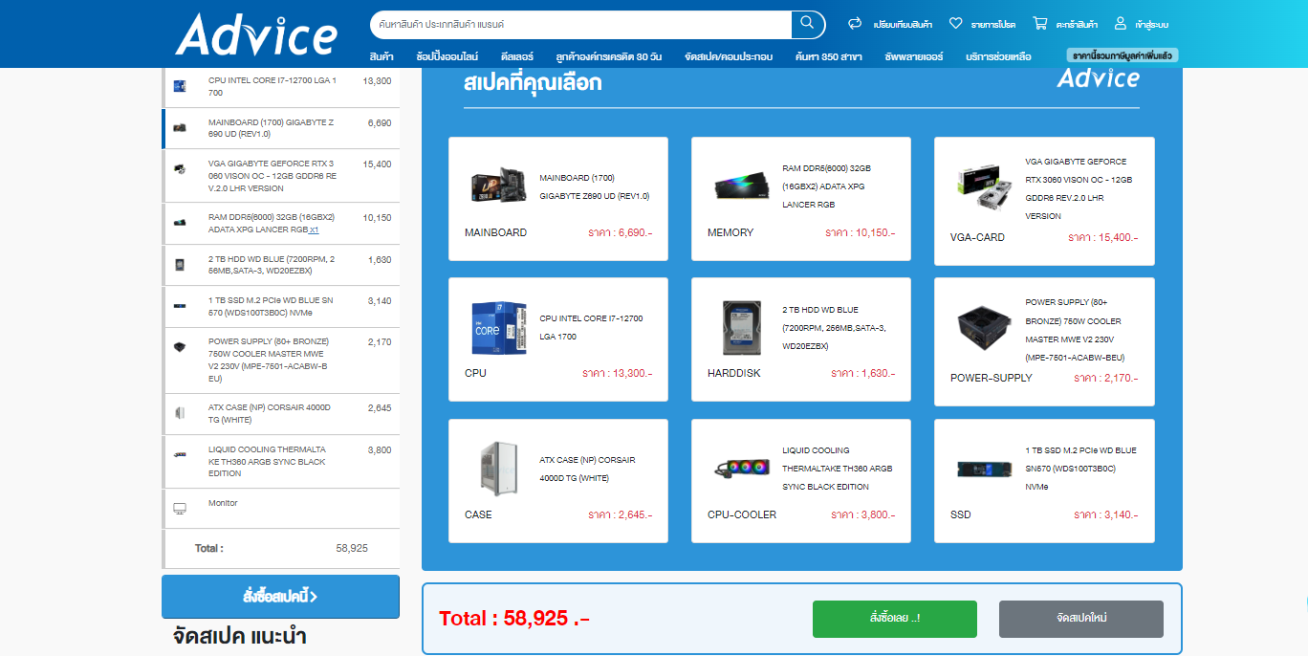Click WD Blue 2 TB harddisk image
This screenshot has width=1308, height=656.
[x=741, y=328]
